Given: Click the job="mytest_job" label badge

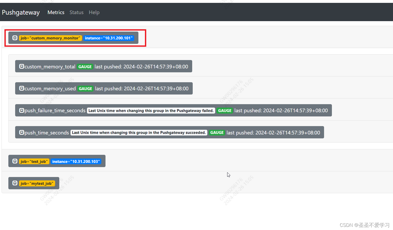Looking at the screenshot, I should click(37, 183).
